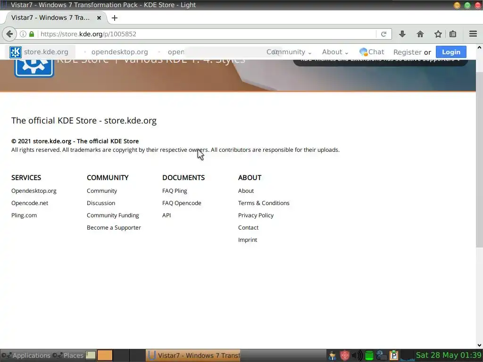Open the Opencode.net footer link
This screenshot has width=483, height=362.
(x=30, y=203)
